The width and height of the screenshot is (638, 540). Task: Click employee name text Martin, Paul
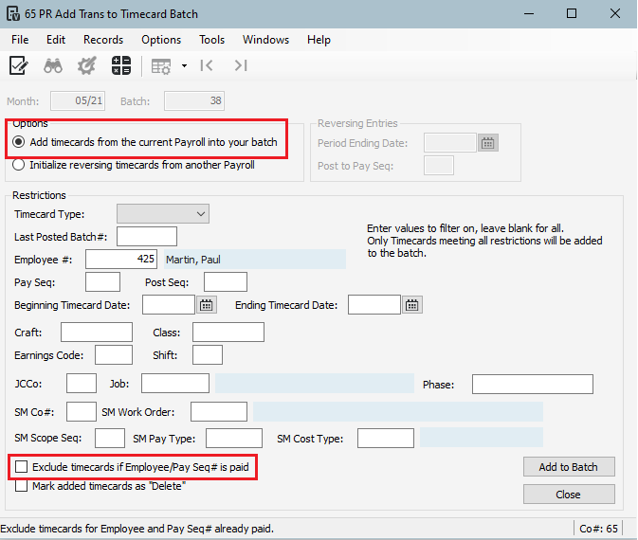[x=193, y=260]
